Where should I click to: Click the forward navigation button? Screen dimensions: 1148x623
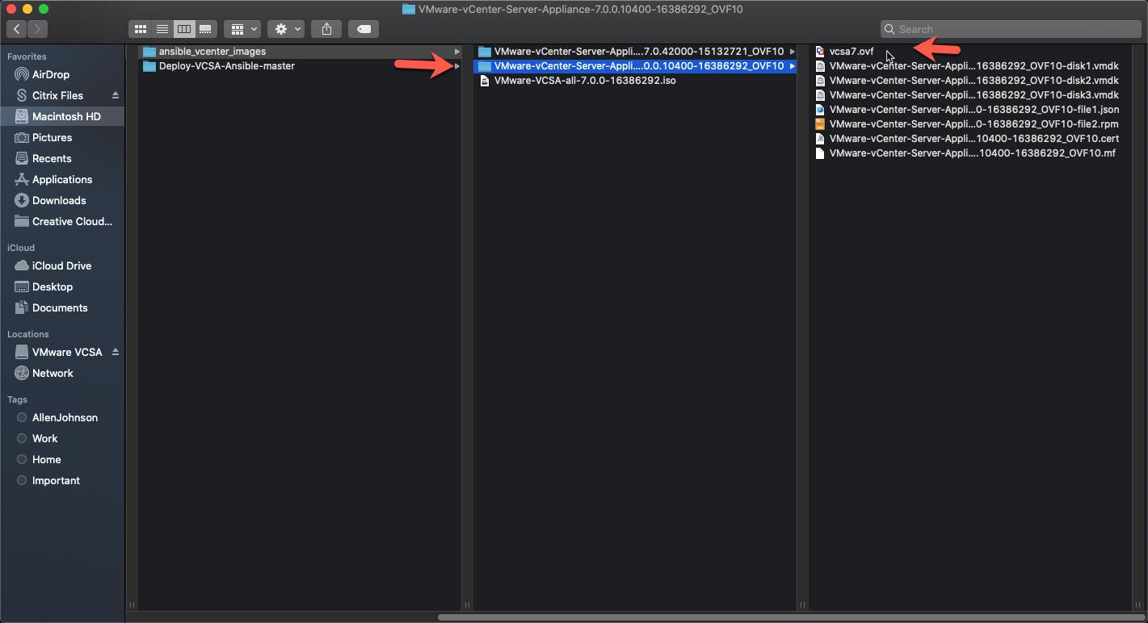tap(36, 28)
